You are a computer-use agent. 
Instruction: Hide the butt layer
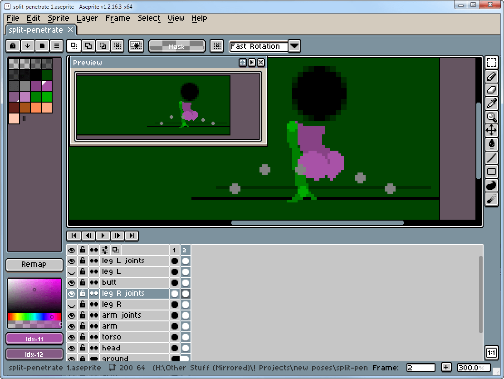[71, 283]
